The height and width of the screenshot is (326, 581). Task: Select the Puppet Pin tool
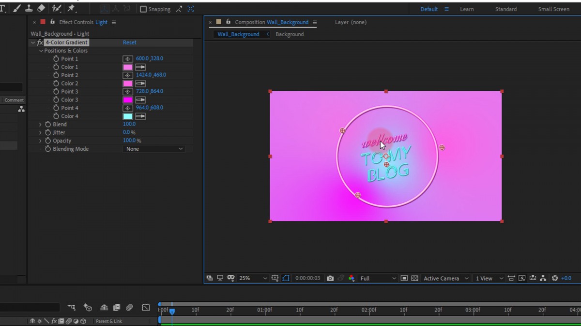pyautogui.click(x=72, y=9)
